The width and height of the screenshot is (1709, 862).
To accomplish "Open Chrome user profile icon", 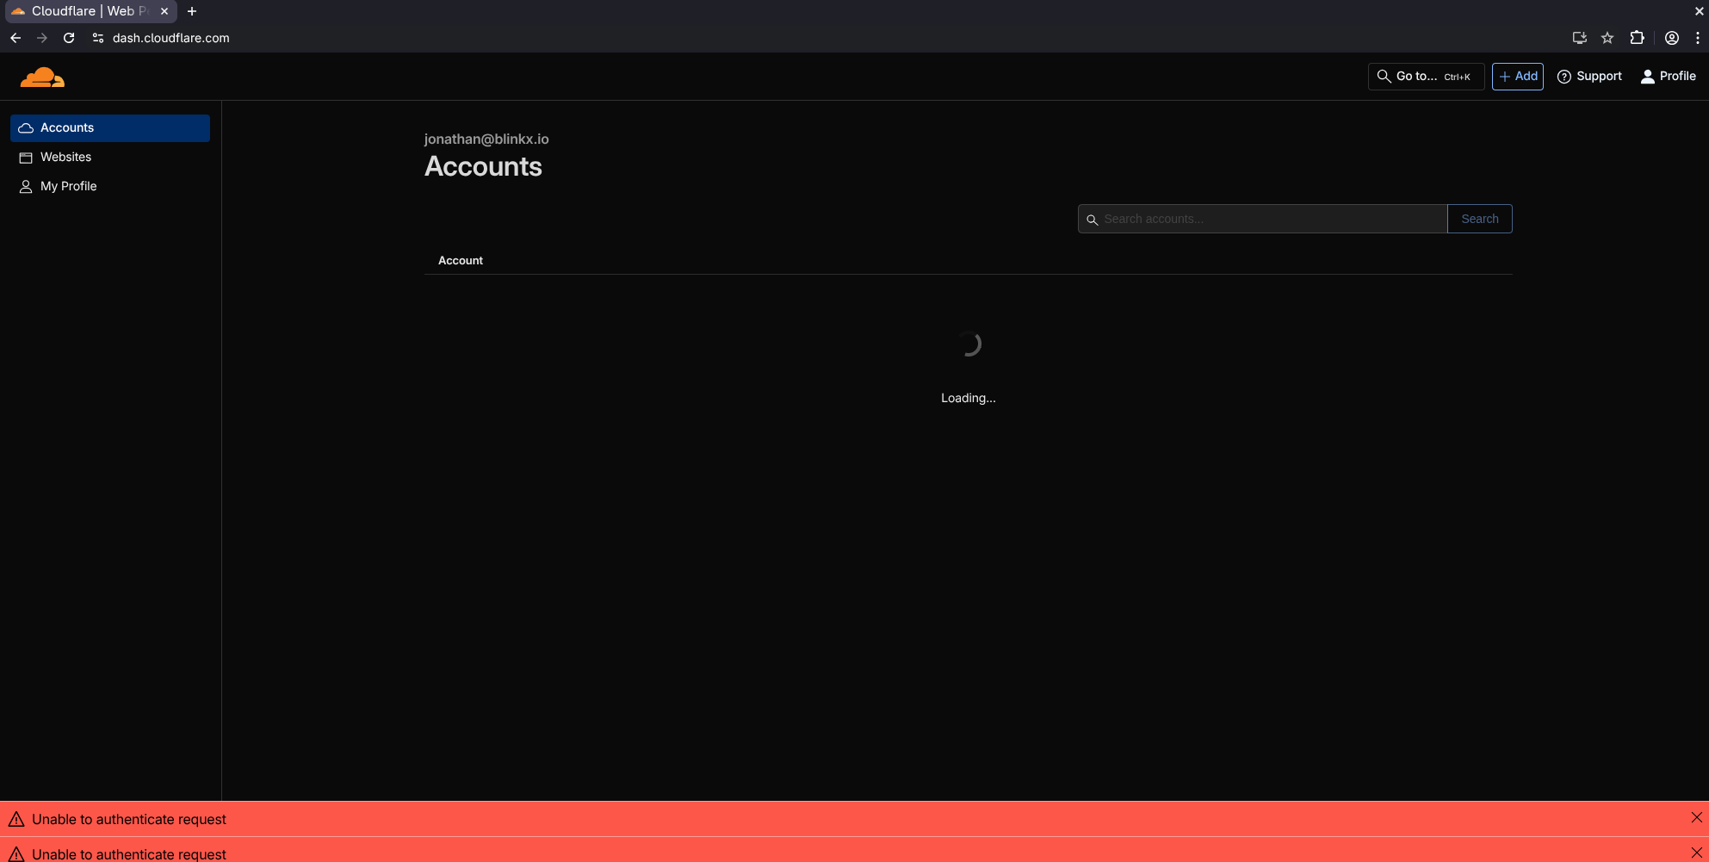I will [x=1672, y=38].
